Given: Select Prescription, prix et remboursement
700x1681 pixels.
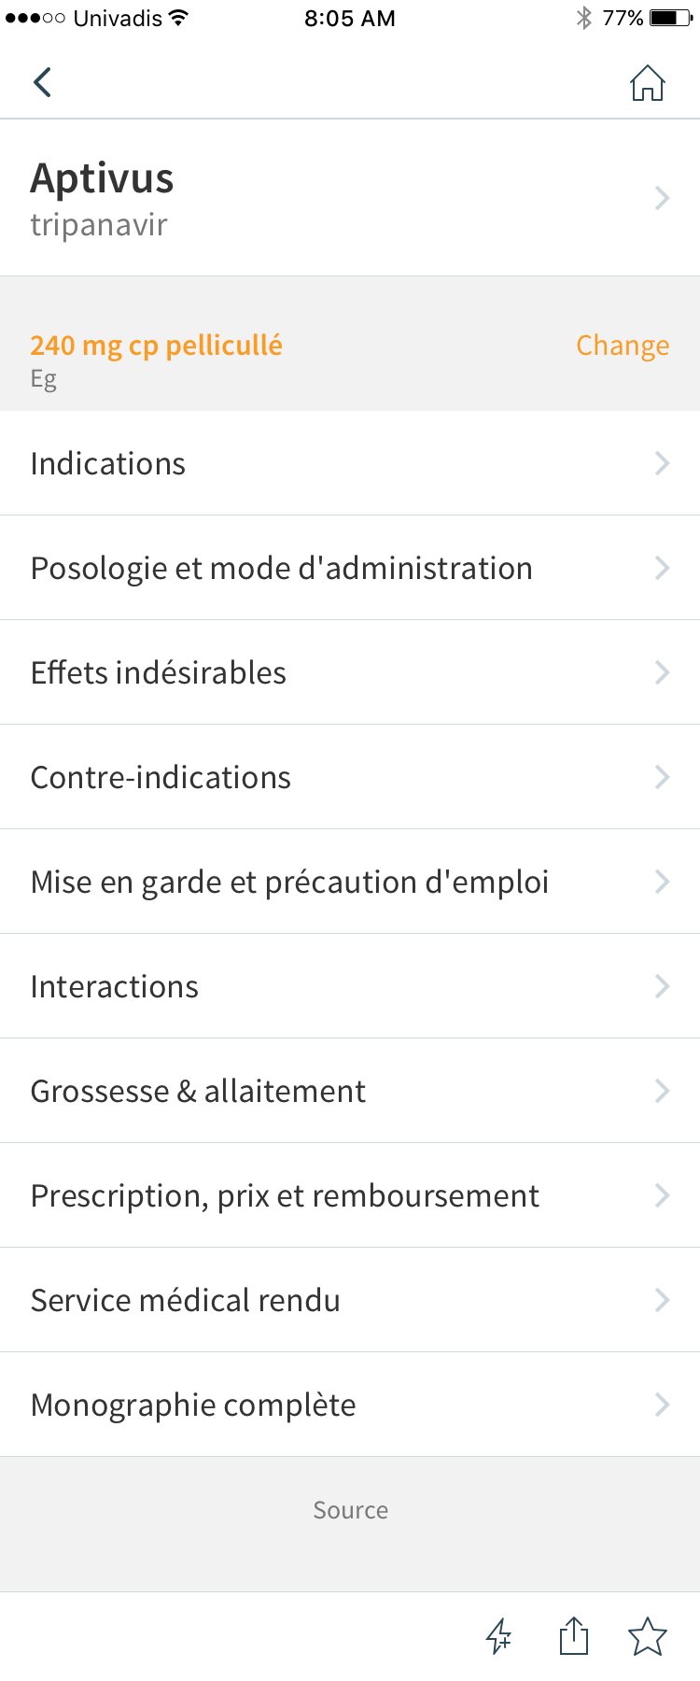Looking at the screenshot, I should (x=350, y=1195).
